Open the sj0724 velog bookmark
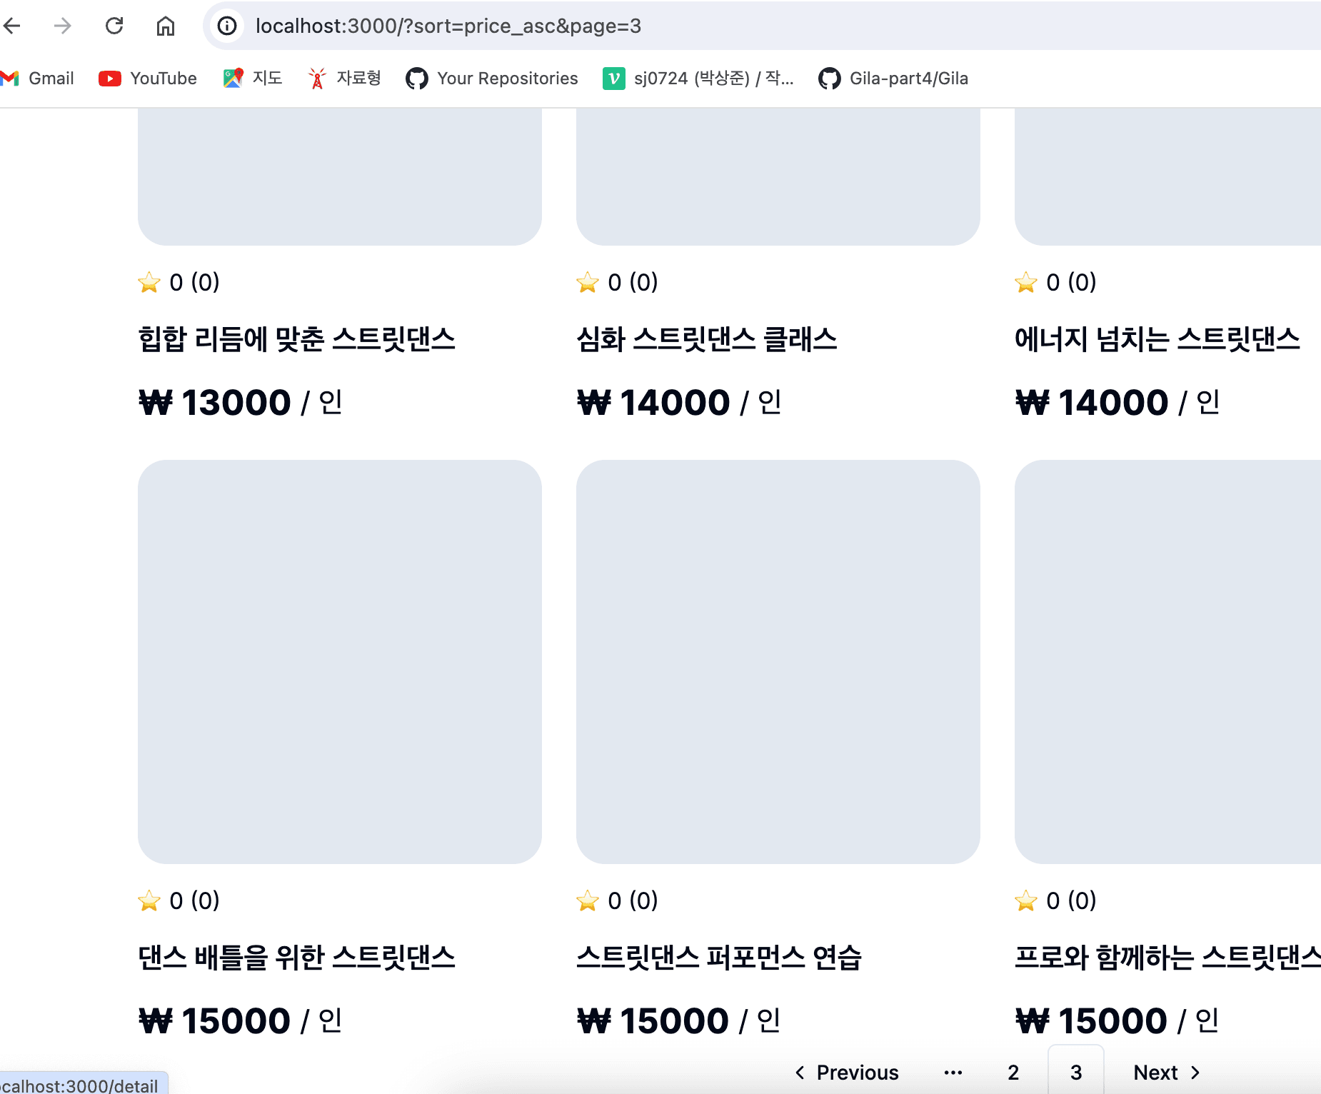Image resolution: width=1321 pixels, height=1094 pixels. [x=700, y=79]
